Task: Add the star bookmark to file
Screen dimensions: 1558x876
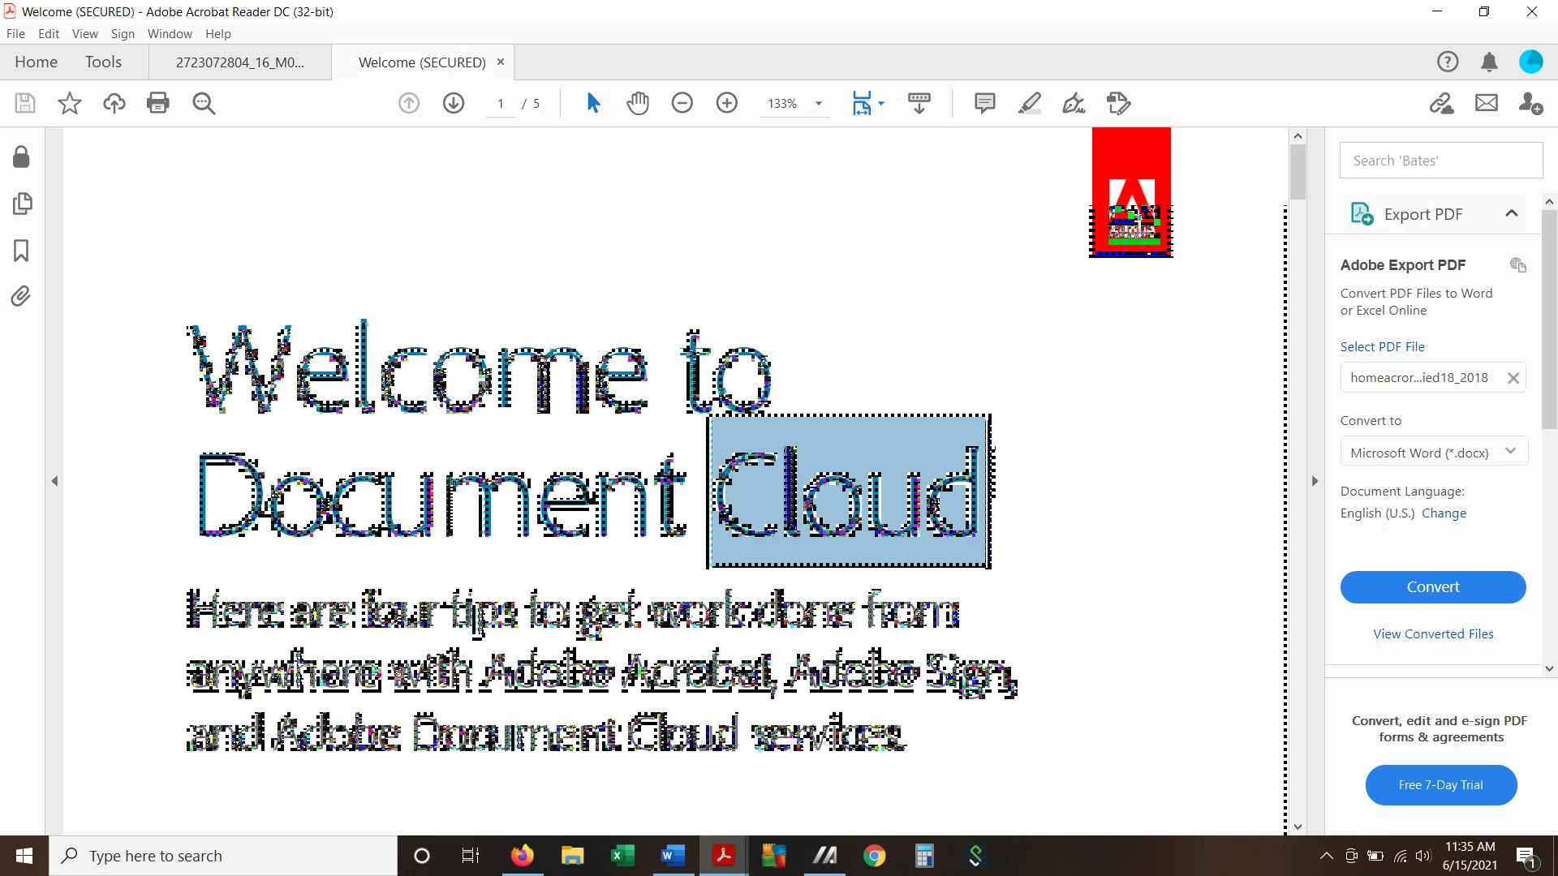Action: (x=70, y=103)
